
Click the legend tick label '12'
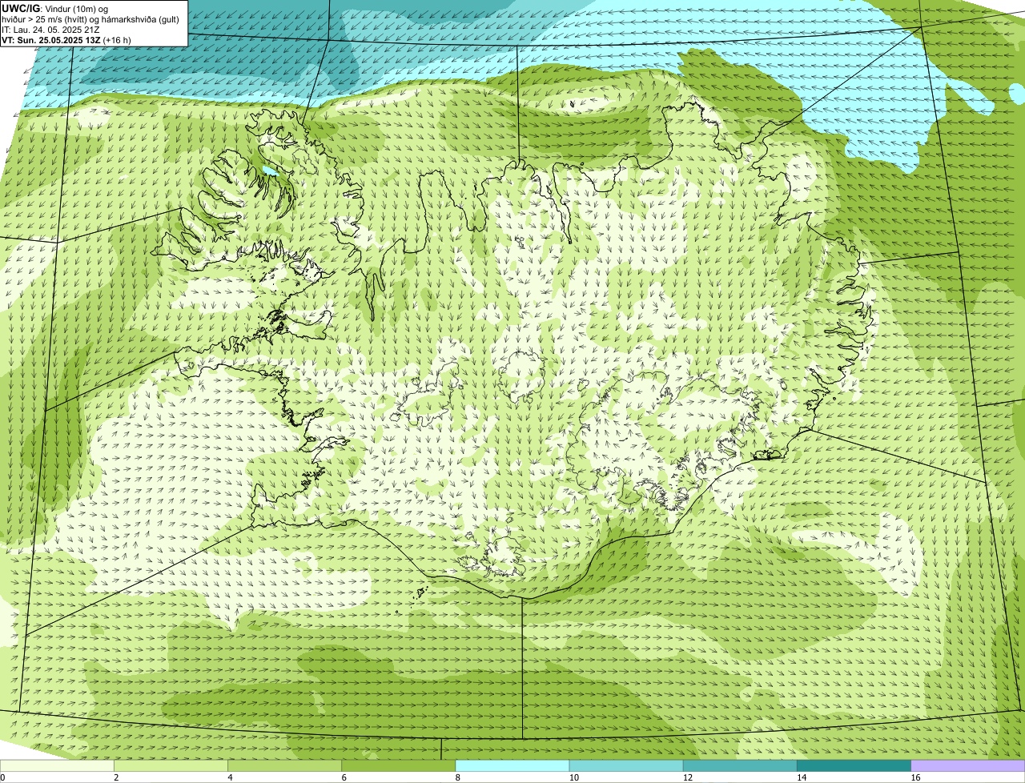(687, 777)
